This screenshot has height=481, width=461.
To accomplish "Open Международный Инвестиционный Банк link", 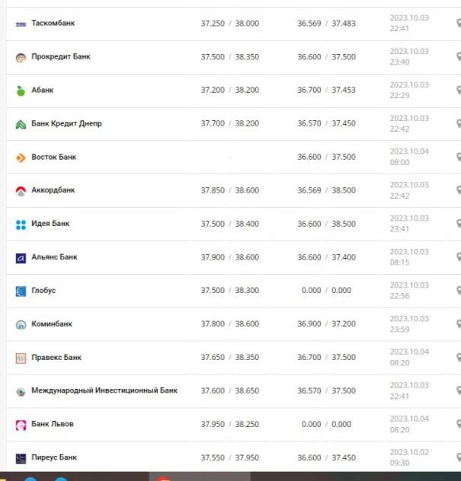I will tap(104, 390).
